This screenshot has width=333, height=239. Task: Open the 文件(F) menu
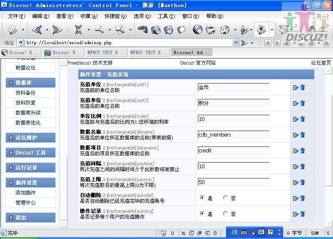(17, 16)
